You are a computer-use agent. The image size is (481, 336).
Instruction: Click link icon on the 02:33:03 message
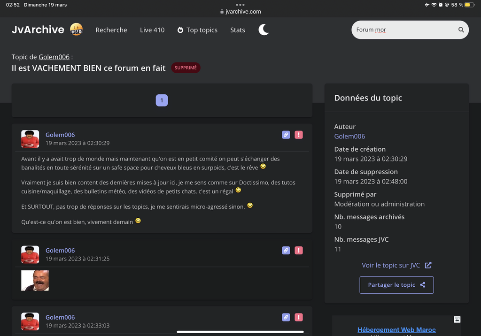pyautogui.click(x=286, y=317)
